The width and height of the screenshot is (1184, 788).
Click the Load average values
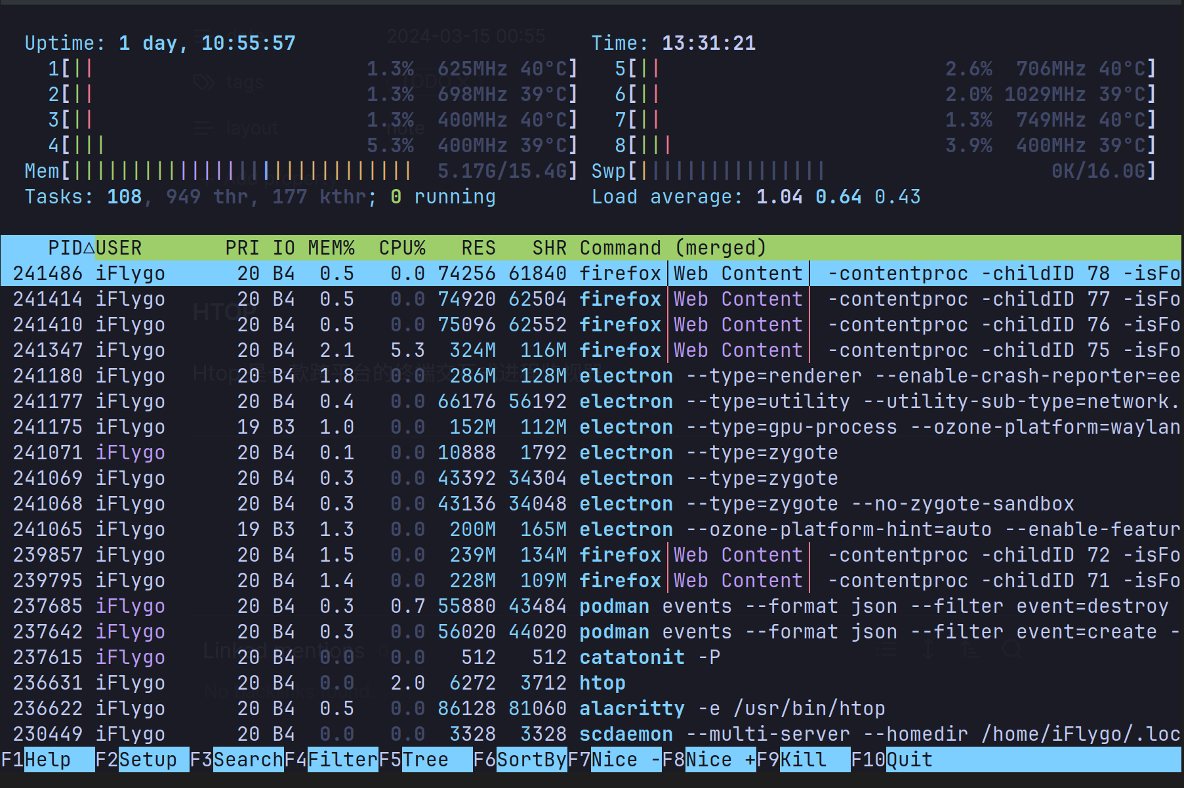tap(838, 197)
